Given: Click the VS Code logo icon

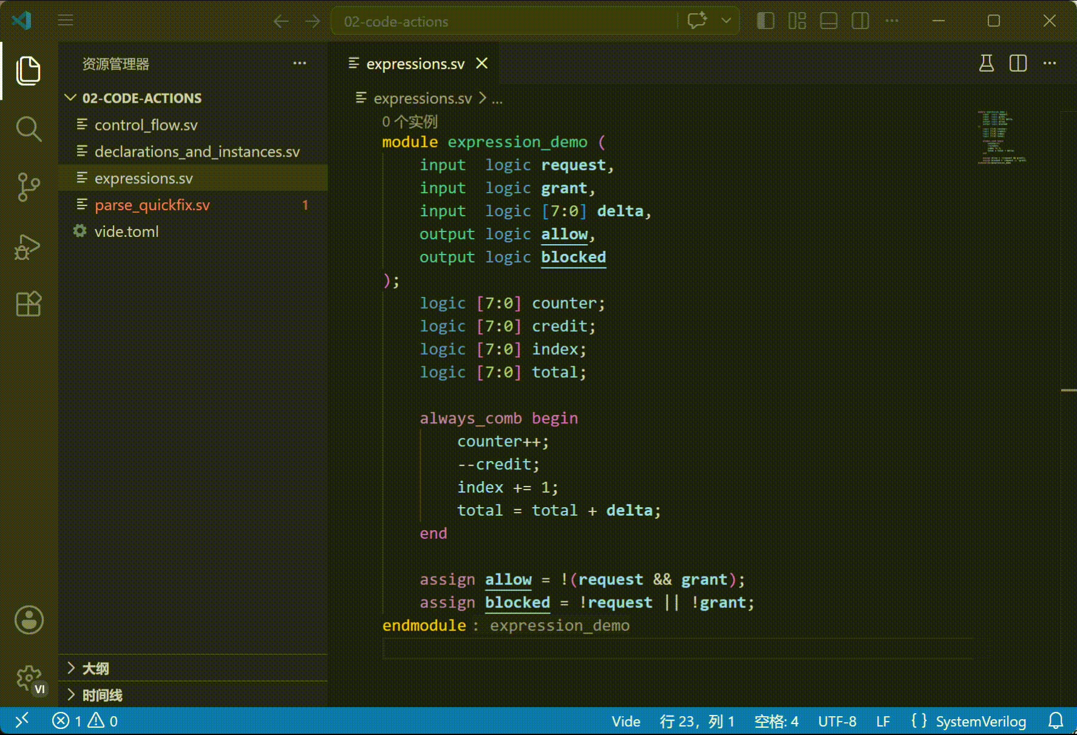Looking at the screenshot, I should (x=22, y=21).
